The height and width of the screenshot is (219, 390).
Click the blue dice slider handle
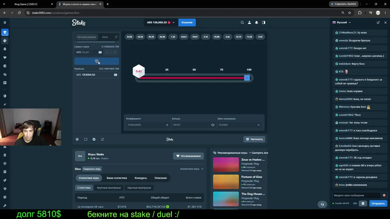tap(247, 78)
